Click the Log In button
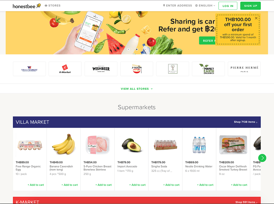274x204 pixels. (228, 6)
